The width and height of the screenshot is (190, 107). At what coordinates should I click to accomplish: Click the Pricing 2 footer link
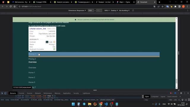32,59
